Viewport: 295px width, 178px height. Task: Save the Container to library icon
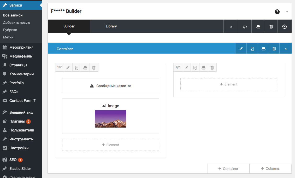[263, 49]
